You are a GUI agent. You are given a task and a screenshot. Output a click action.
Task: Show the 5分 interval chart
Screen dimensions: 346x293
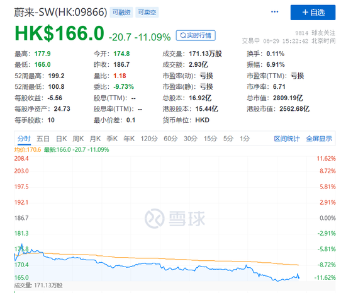(x=228, y=139)
